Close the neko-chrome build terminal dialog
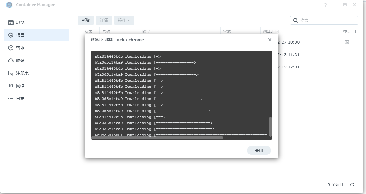 click(x=270, y=40)
